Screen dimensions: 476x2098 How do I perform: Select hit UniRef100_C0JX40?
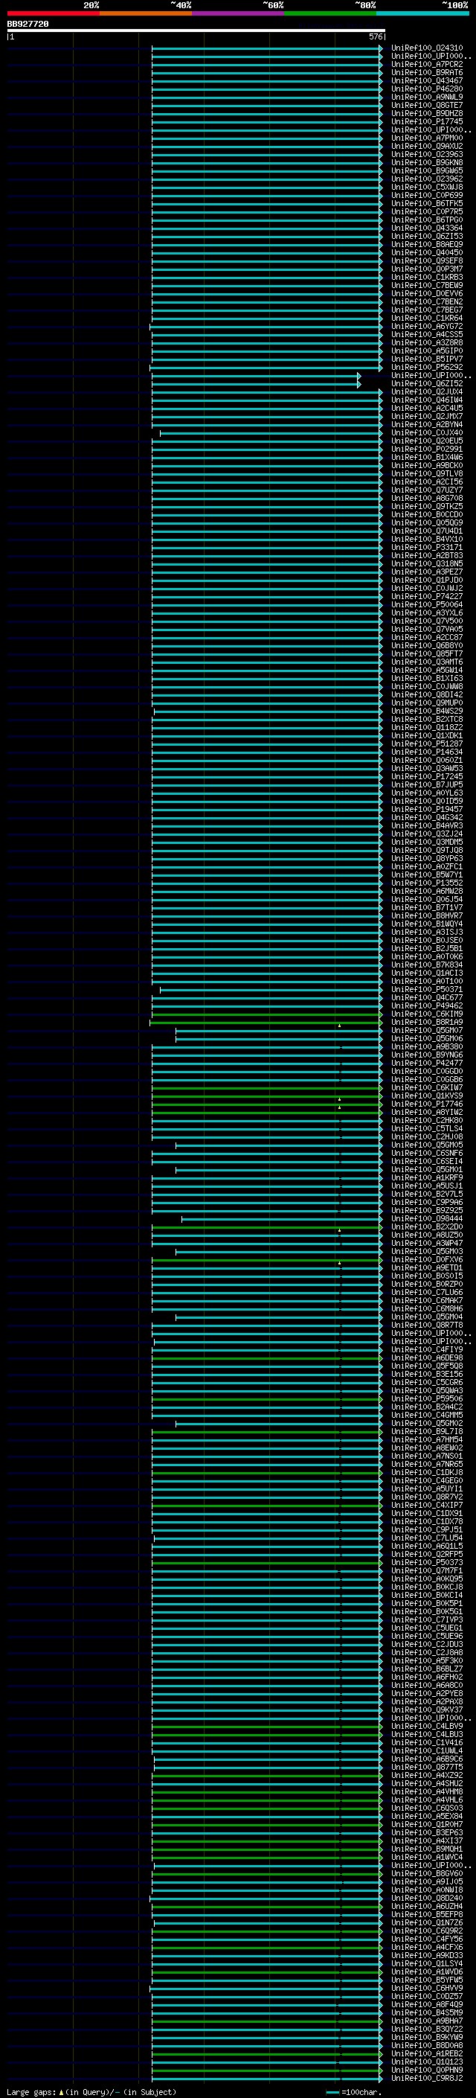[427, 432]
